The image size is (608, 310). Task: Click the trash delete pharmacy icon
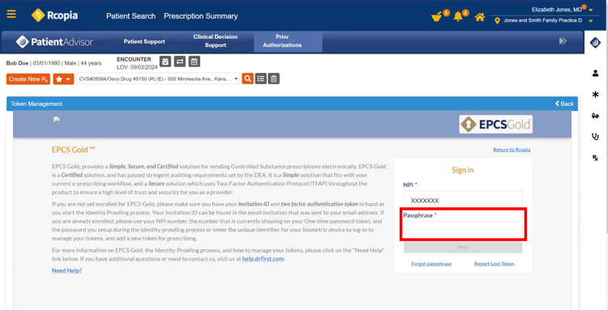click(274, 79)
